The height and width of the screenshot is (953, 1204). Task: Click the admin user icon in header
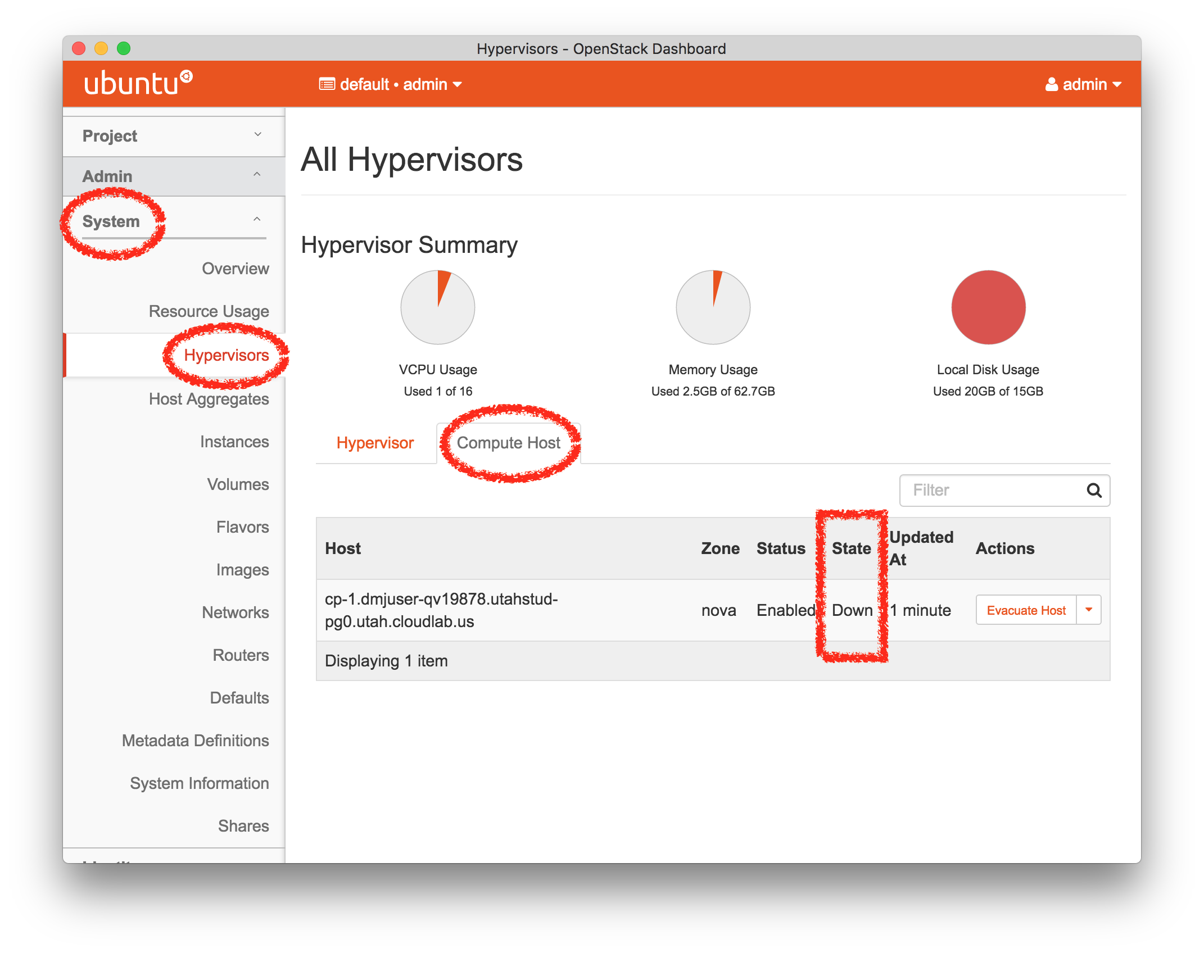coord(1051,84)
